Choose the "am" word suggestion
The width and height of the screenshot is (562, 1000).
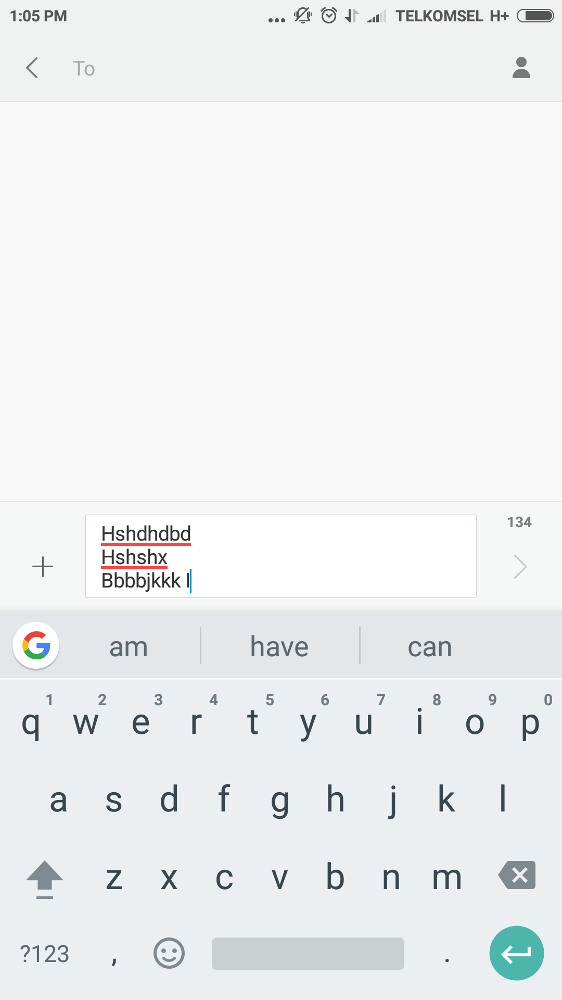pos(129,647)
